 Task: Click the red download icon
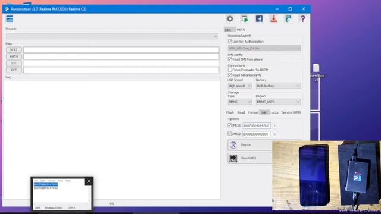pos(274,18)
